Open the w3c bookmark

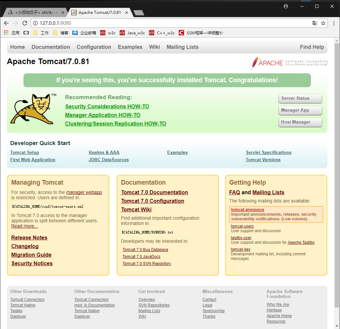click(108, 33)
